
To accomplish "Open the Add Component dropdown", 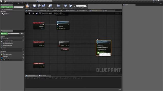I will (7, 7).
